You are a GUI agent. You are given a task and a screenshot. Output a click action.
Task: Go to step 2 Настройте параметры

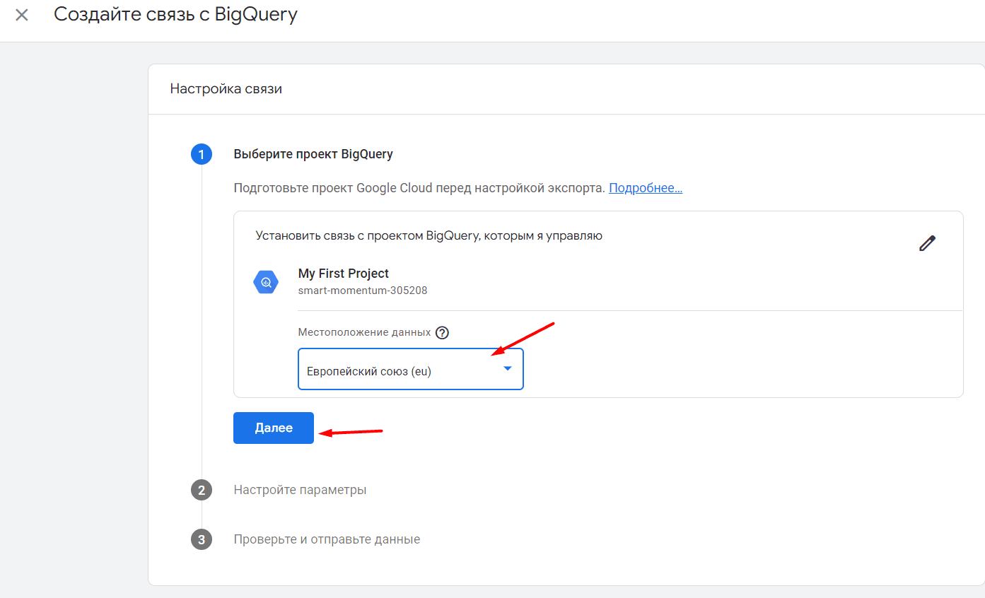(x=300, y=490)
